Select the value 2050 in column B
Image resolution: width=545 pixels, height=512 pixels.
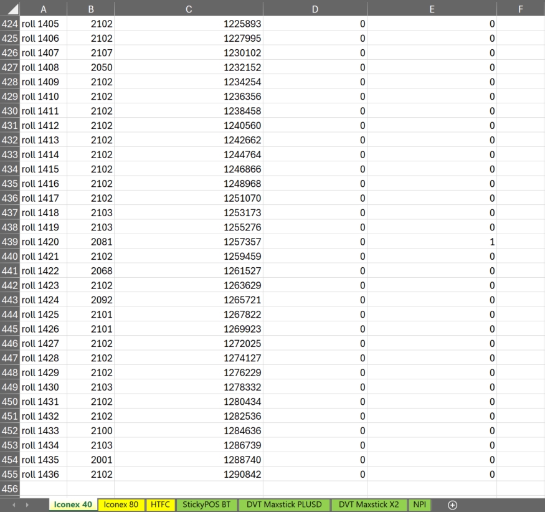click(x=91, y=67)
